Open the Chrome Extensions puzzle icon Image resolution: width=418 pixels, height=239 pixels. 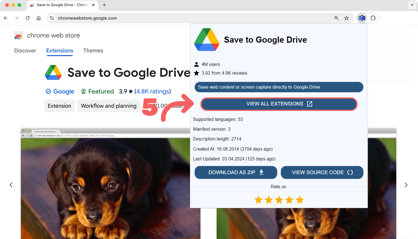point(373,18)
